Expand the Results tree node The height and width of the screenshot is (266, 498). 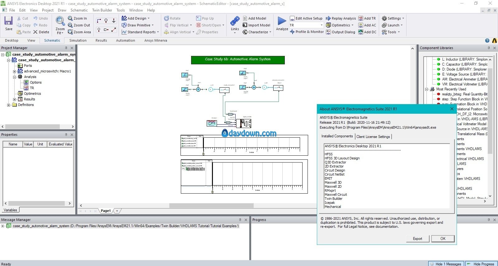14,99
